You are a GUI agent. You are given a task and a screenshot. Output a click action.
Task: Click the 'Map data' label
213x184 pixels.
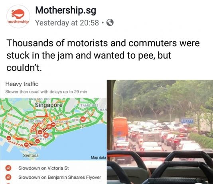(x=99, y=157)
